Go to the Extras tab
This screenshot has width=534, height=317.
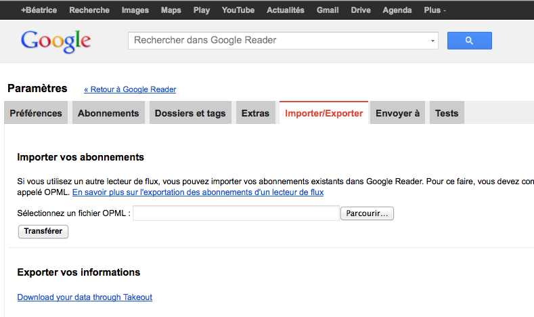(x=255, y=113)
